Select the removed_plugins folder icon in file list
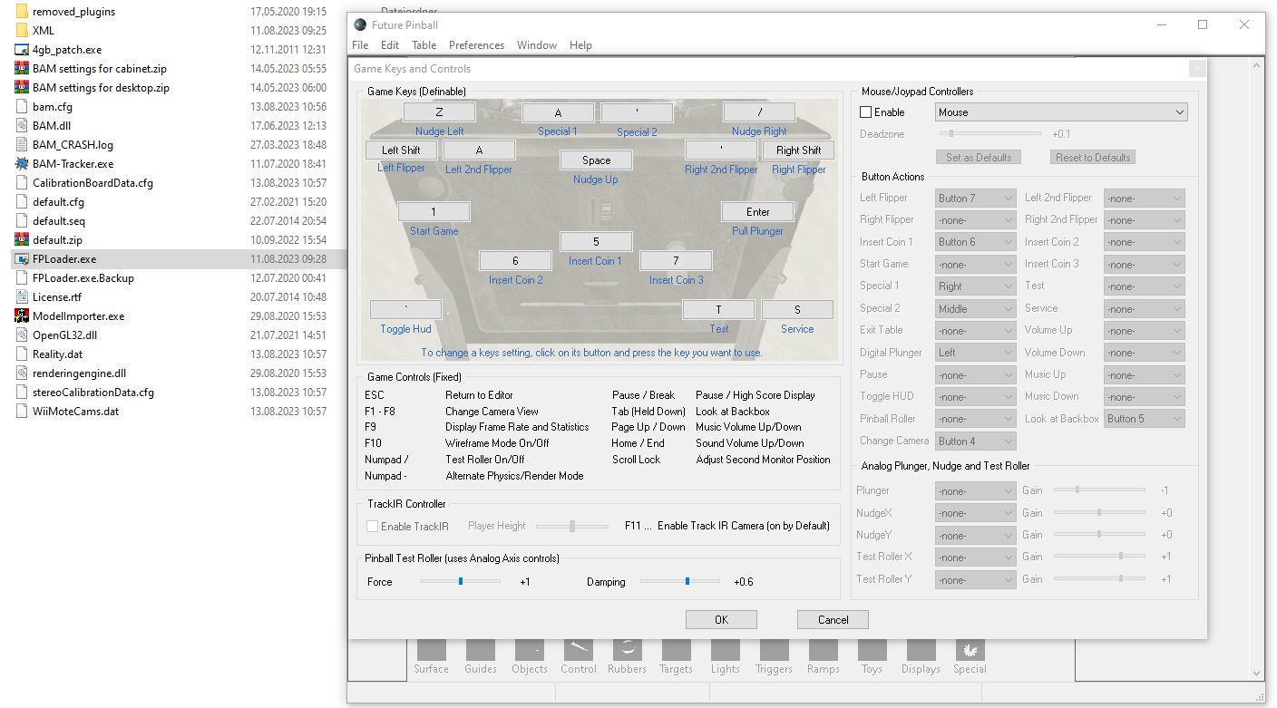1277x708 pixels. click(23, 12)
